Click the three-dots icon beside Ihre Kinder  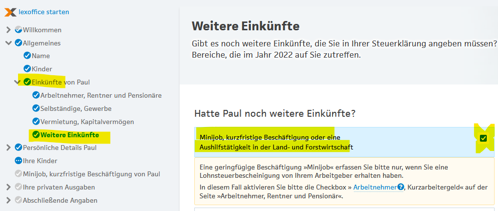tap(19, 161)
